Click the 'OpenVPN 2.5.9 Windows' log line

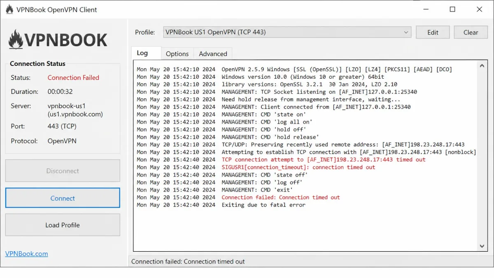pyautogui.click(x=294, y=69)
